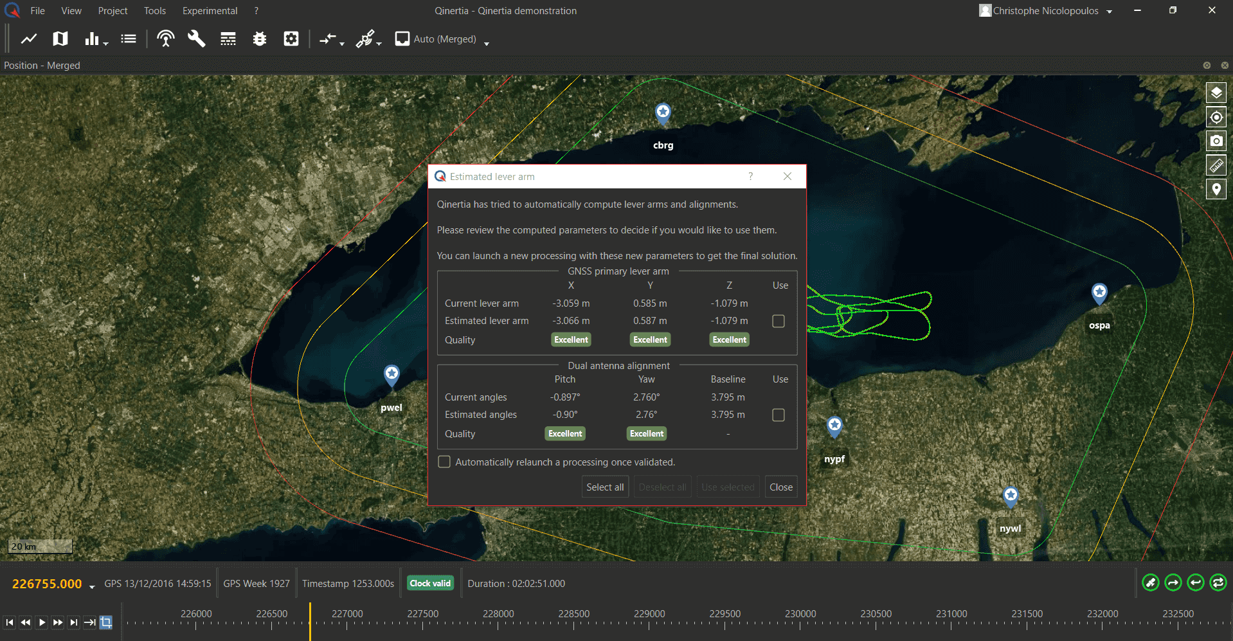Open the user account dropdown arrow

click(x=1109, y=12)
